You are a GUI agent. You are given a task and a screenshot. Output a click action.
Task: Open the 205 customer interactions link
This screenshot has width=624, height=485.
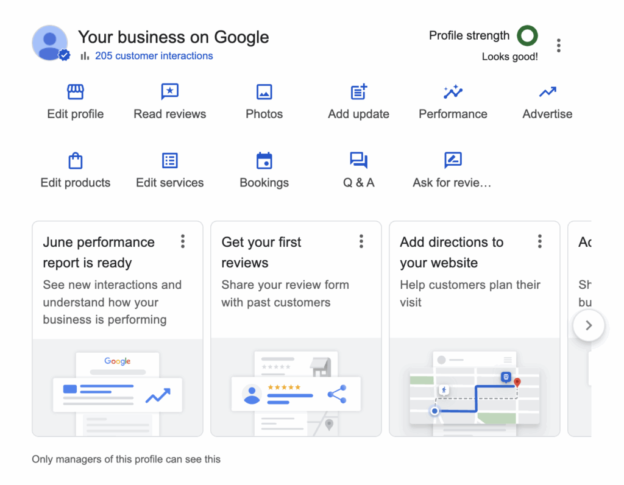154,56
